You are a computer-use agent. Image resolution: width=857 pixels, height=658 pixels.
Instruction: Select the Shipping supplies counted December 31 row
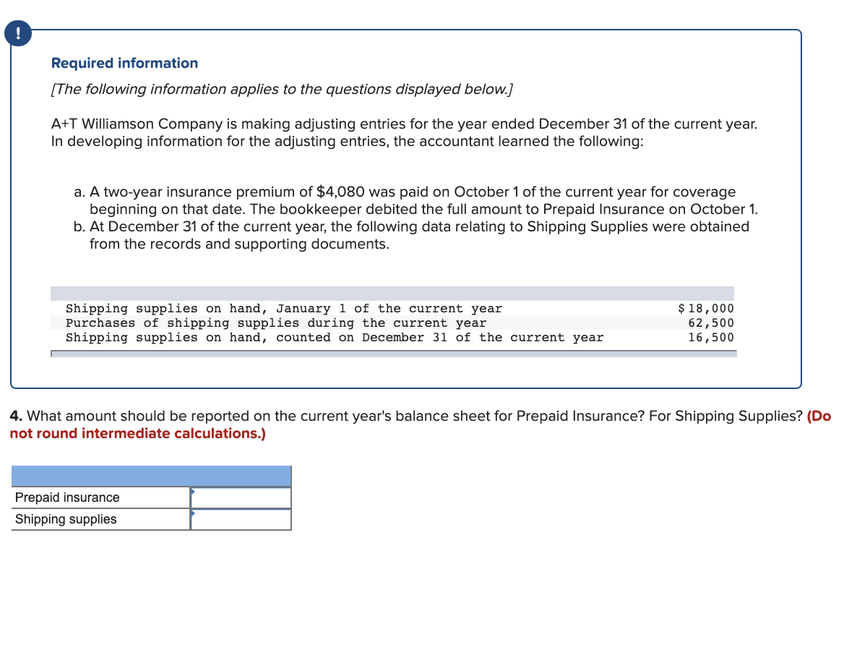[x=335, y=338]
